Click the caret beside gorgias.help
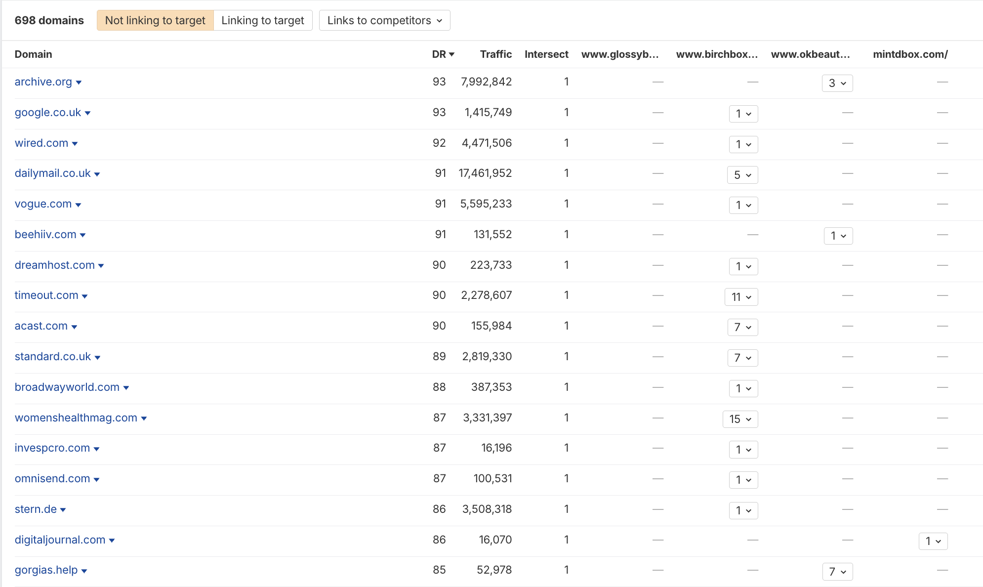 point(84,571)
